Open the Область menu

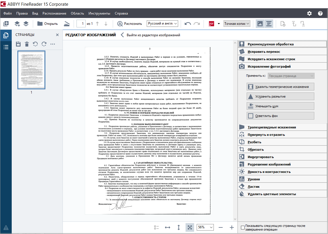pos(77,13)
